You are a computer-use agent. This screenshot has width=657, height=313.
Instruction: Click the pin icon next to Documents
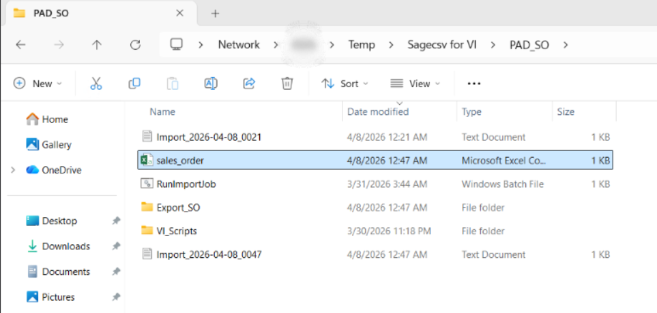(x=116, y=272)
